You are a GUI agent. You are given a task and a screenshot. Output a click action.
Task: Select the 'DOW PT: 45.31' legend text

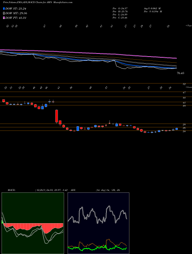16,18
